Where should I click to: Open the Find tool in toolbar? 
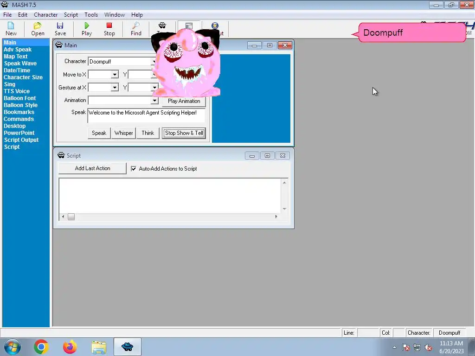coord(136,29)
